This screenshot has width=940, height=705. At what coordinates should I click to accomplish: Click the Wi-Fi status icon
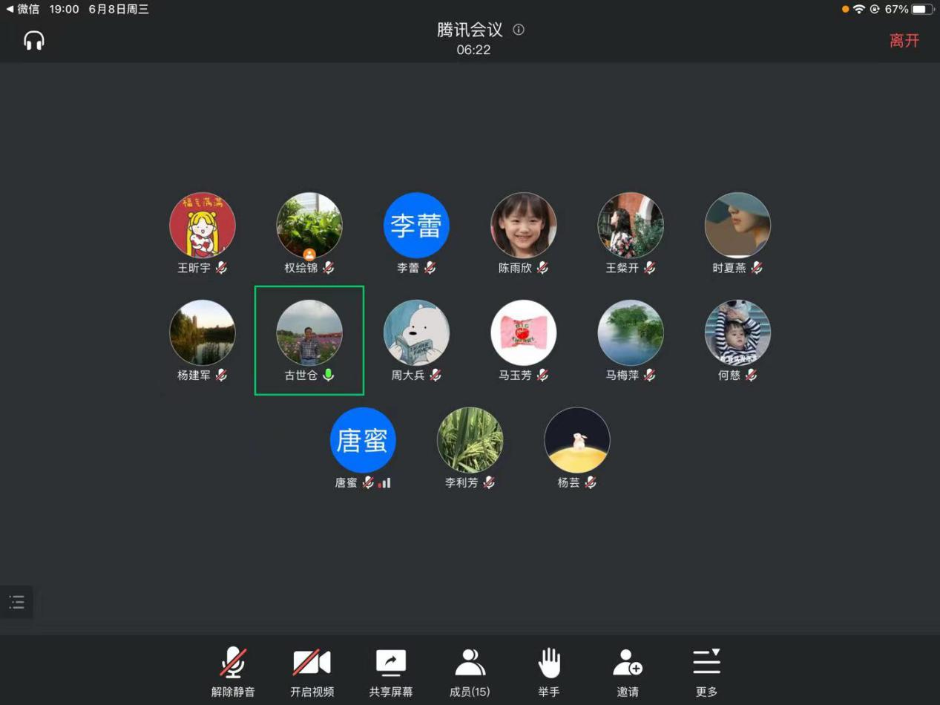tap(859, 9)
